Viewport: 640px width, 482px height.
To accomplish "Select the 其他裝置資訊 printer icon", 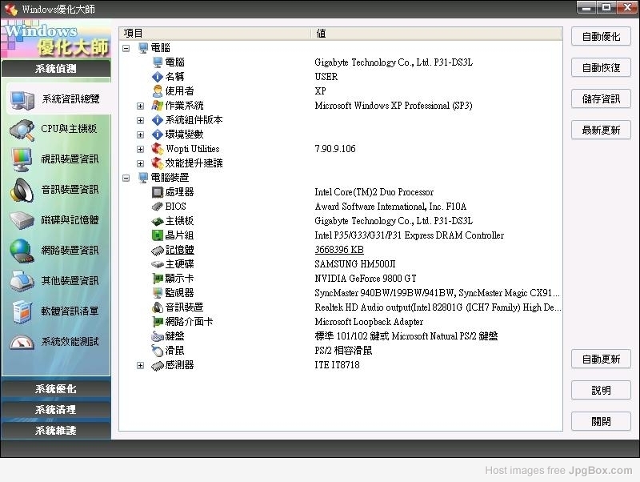I will click(22, 281).
